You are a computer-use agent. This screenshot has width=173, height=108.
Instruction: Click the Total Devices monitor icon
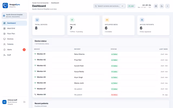pos(37,20)
